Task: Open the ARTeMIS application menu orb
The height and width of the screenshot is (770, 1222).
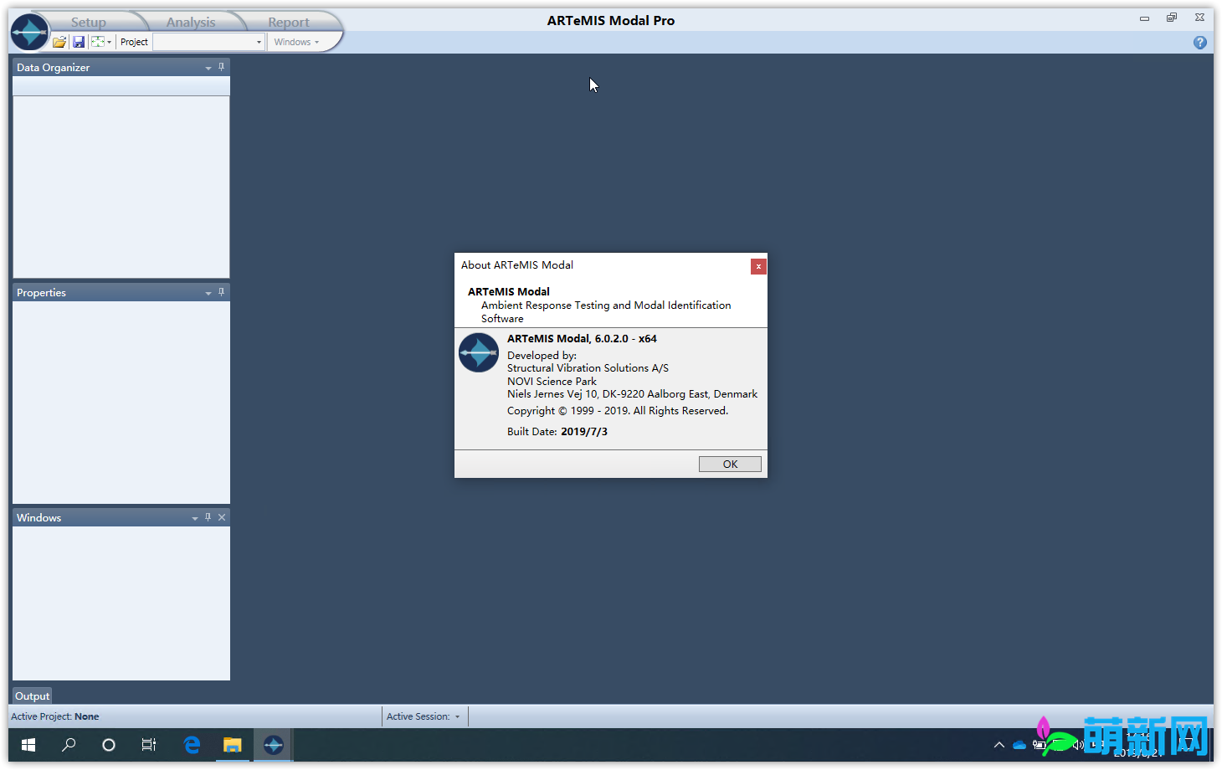Action: pyautogui.click(x=30, y=33)
